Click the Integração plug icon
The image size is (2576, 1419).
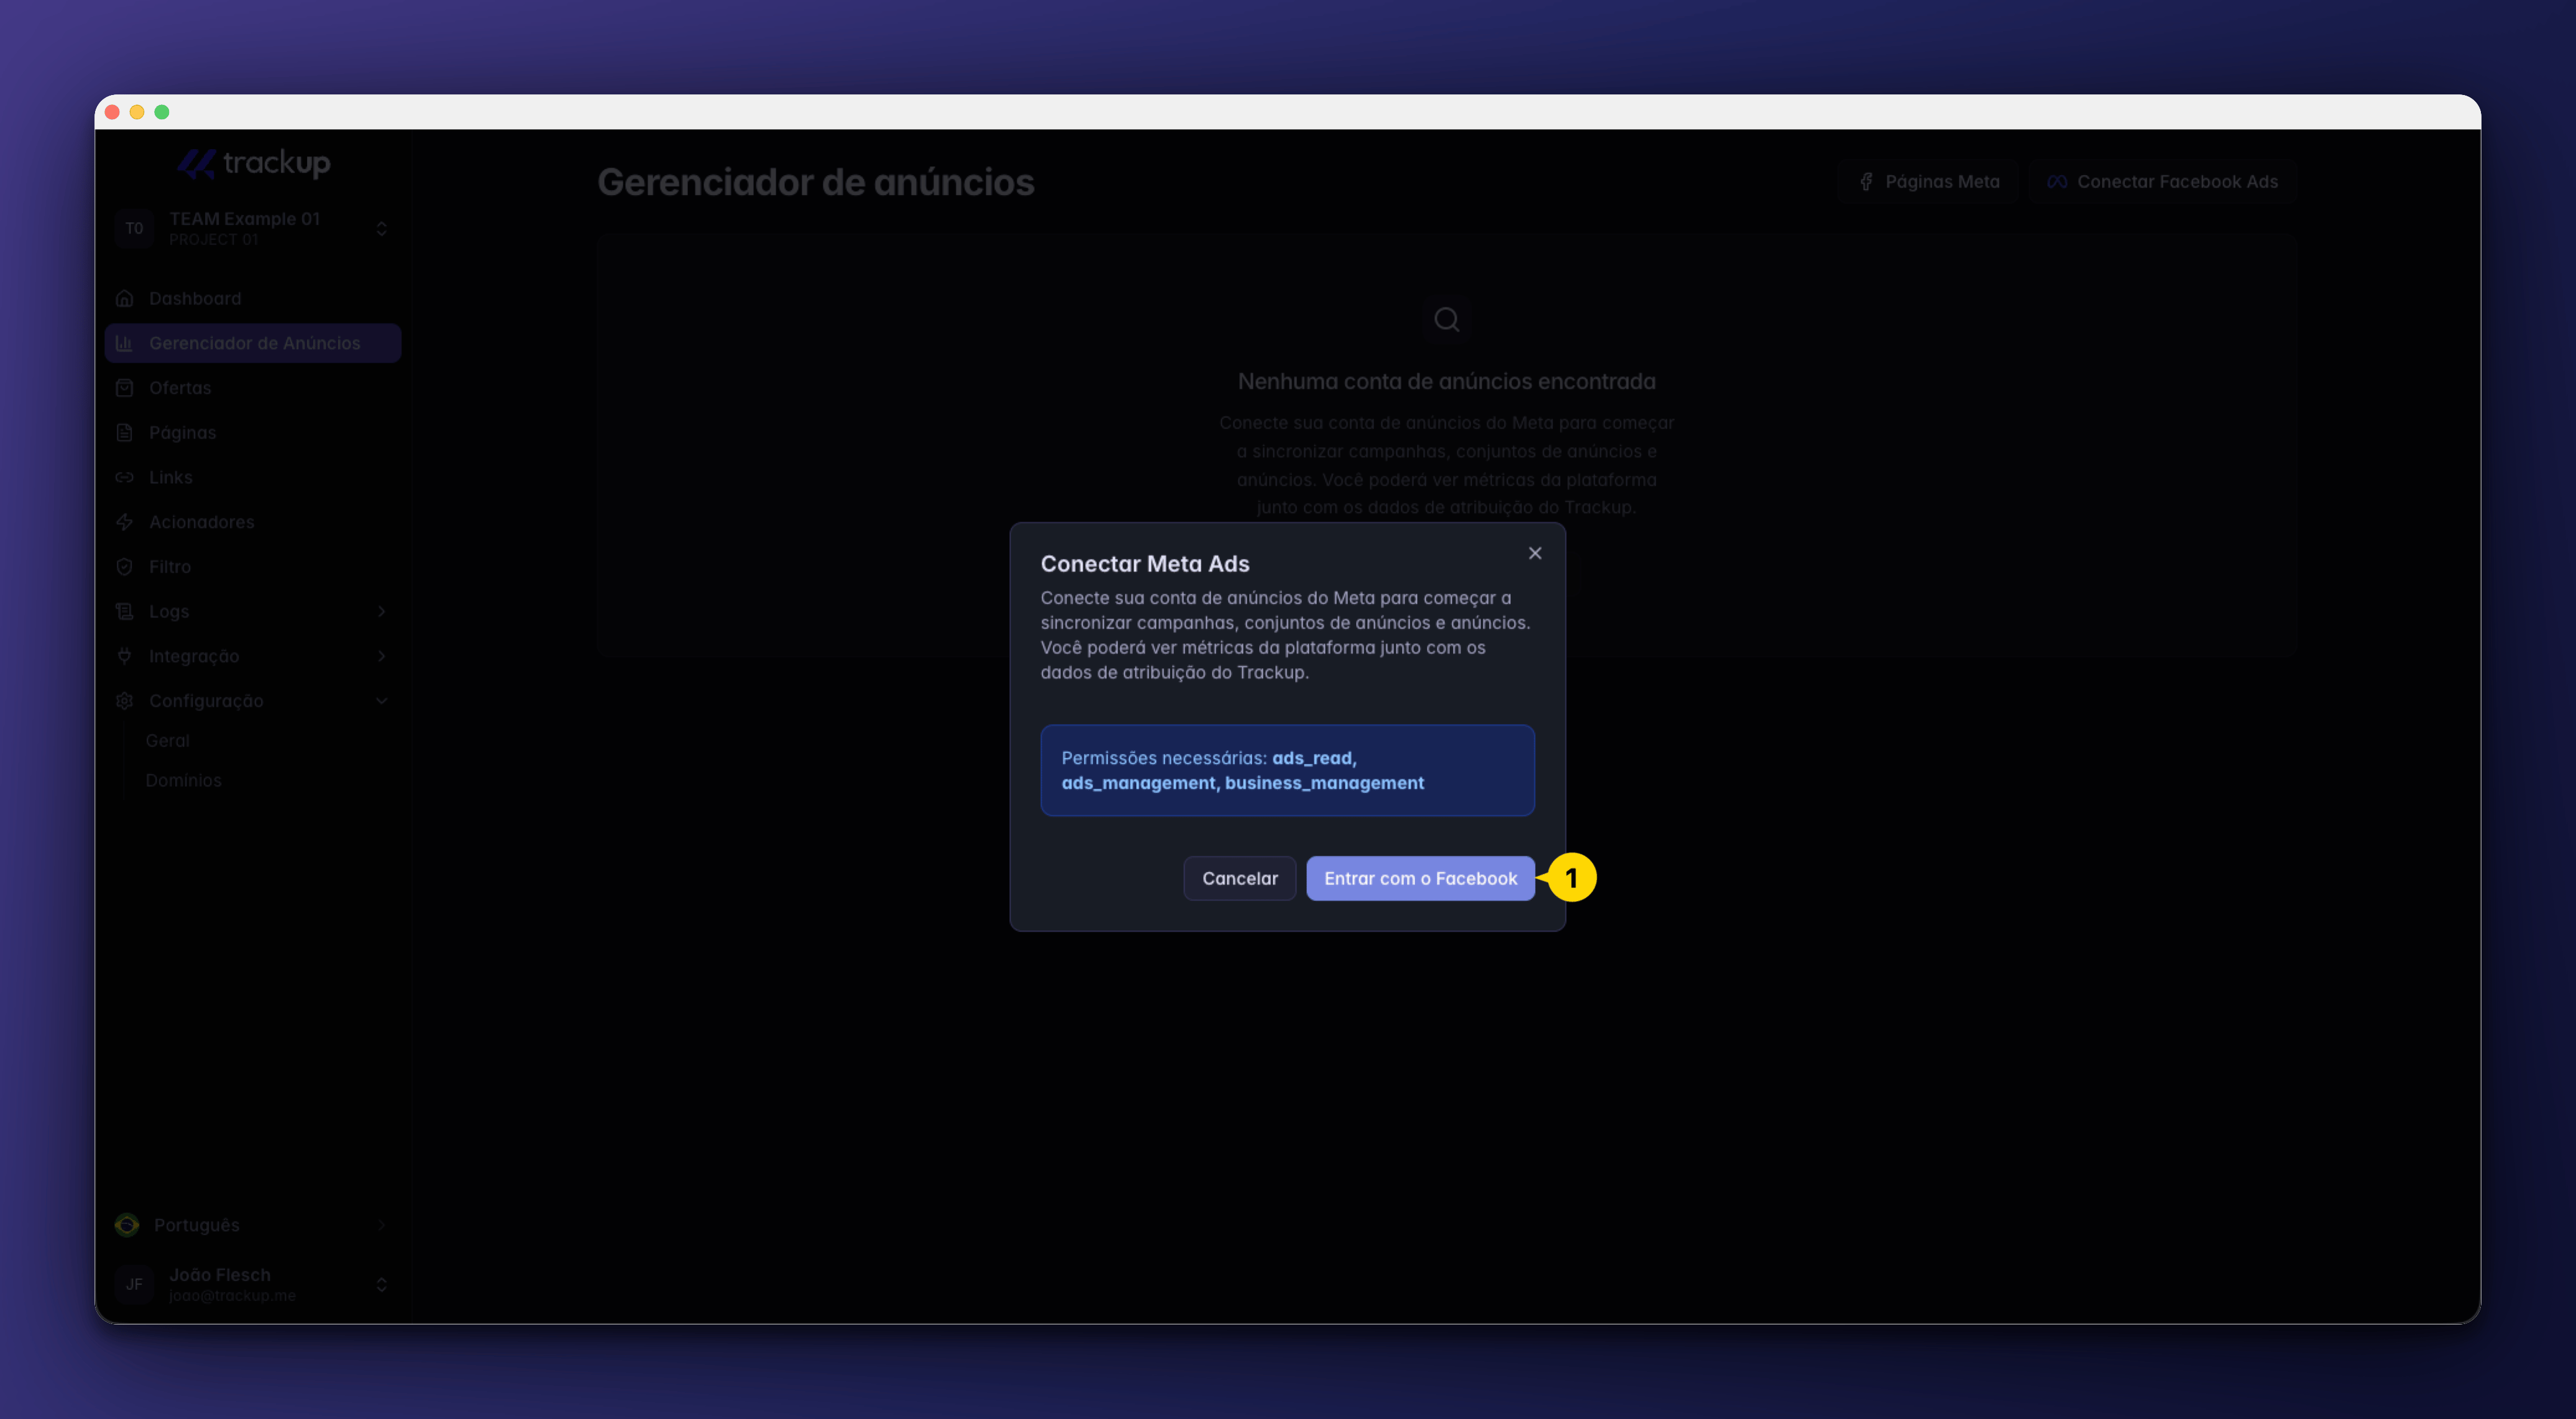click(125, 656)
